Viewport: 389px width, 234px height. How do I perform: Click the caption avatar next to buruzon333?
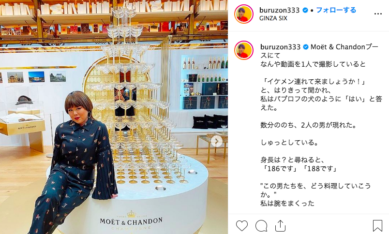(x=244, y=50)
